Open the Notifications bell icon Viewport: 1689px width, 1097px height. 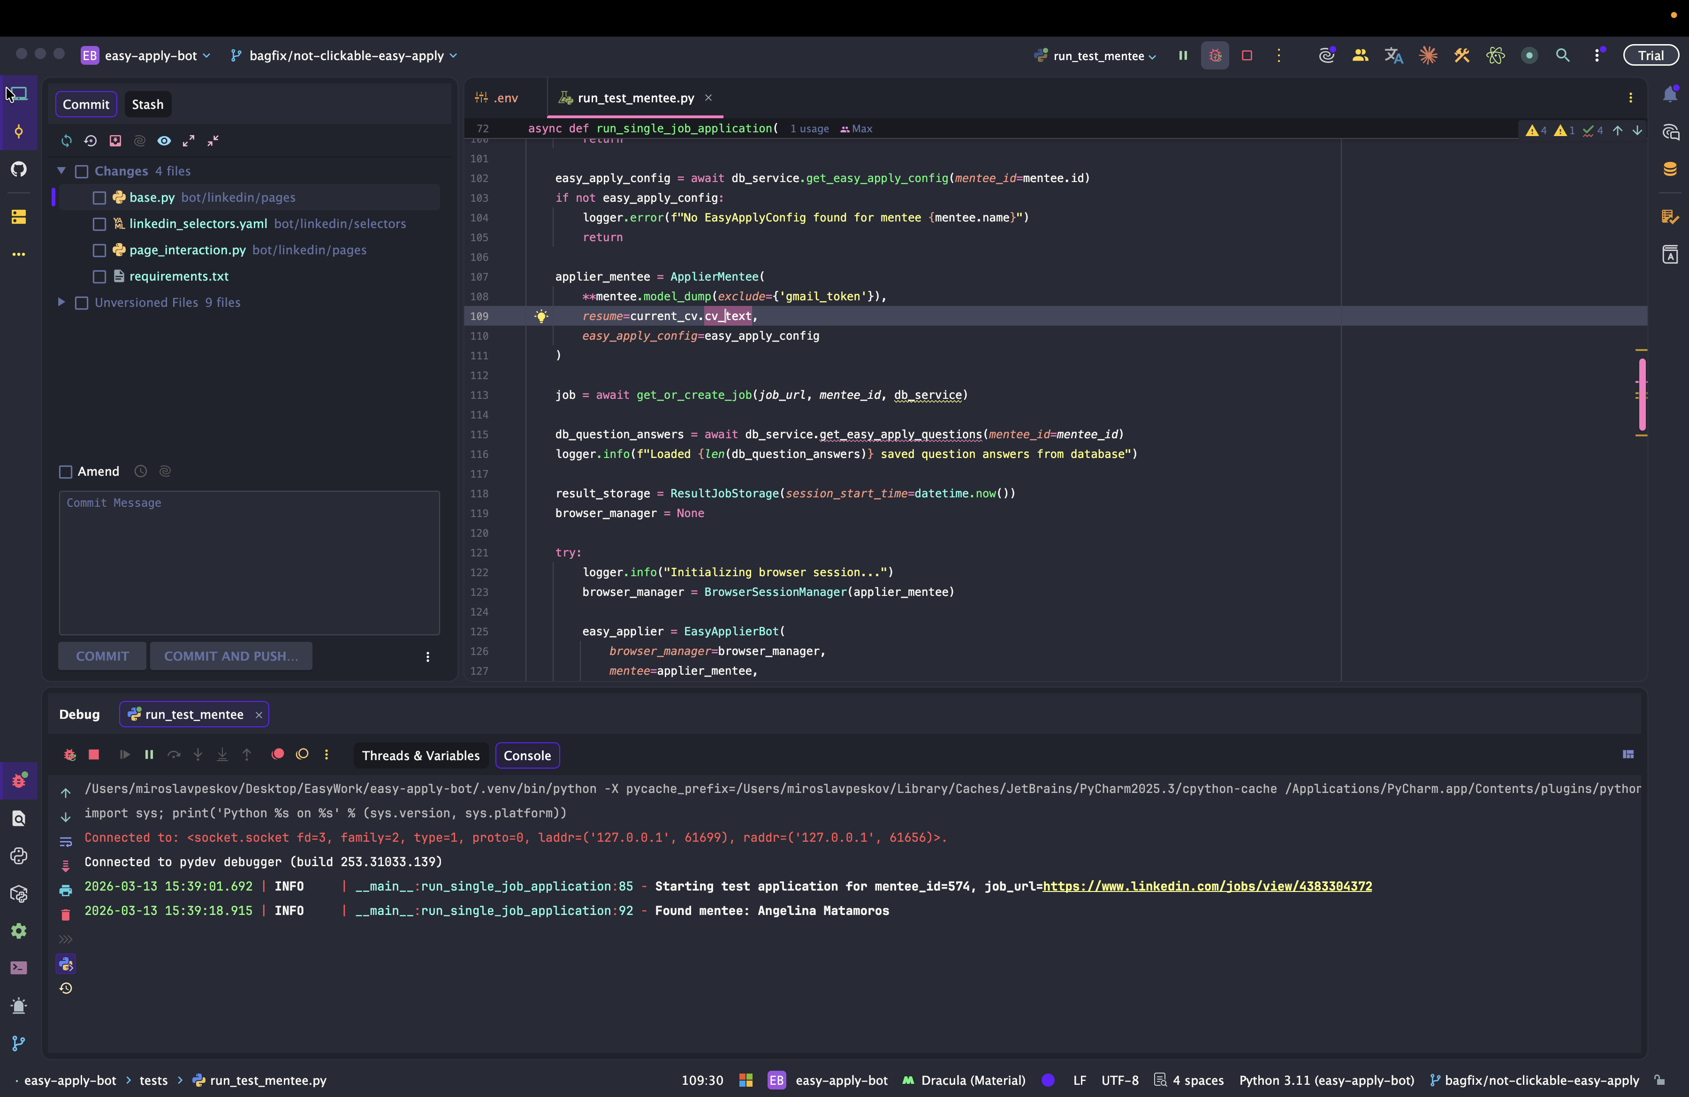1670,94
